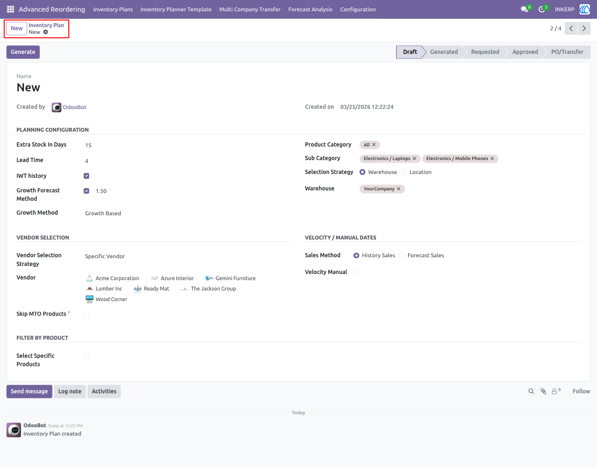
Task: Select the Location selection strategy
Action: coord(404,172)
